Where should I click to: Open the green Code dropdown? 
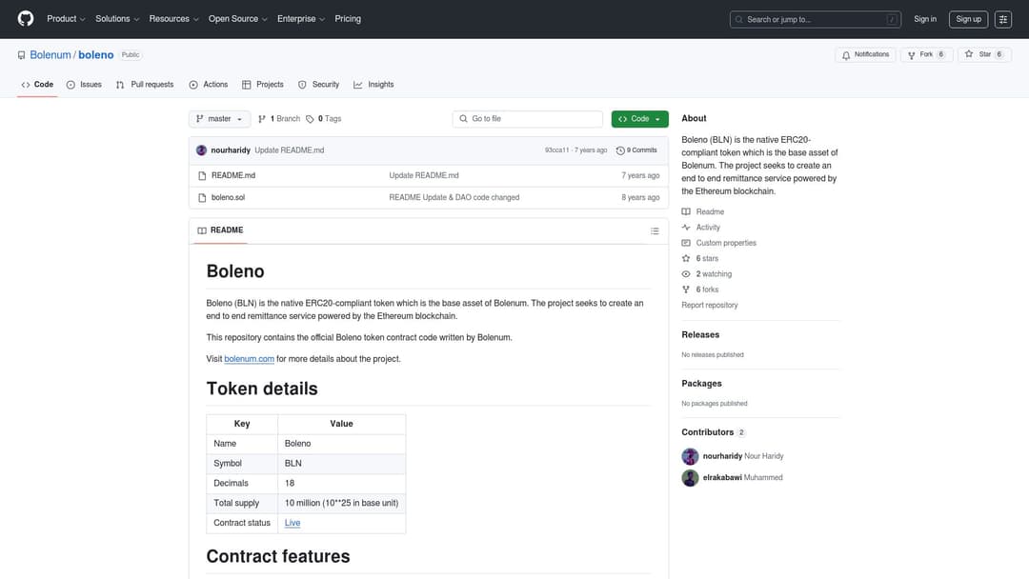tap(639, 119)
